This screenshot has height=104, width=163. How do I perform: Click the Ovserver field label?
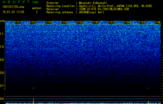[x=53, y=3]
